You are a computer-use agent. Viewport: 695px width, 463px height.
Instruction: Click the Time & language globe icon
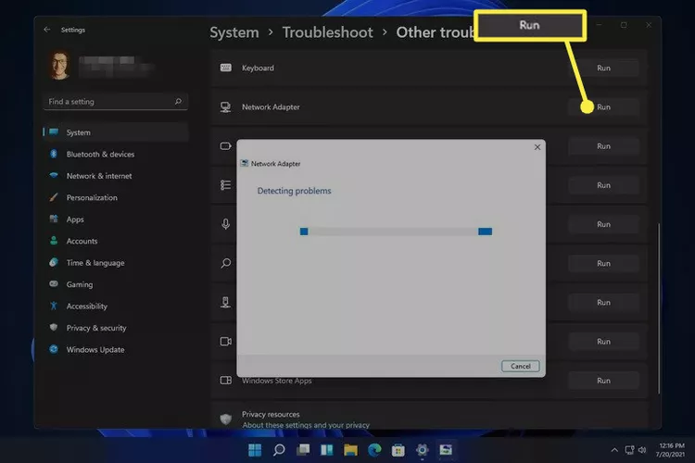54,262
